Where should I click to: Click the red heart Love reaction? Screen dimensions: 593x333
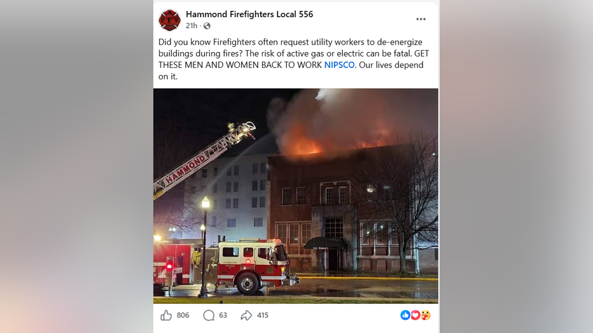[x=415, y=315]
